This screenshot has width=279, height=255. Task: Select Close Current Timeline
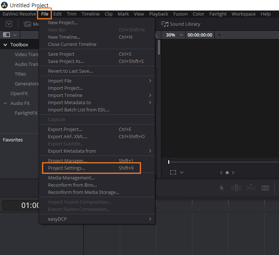pyautogui.click(x=97, y=44)
